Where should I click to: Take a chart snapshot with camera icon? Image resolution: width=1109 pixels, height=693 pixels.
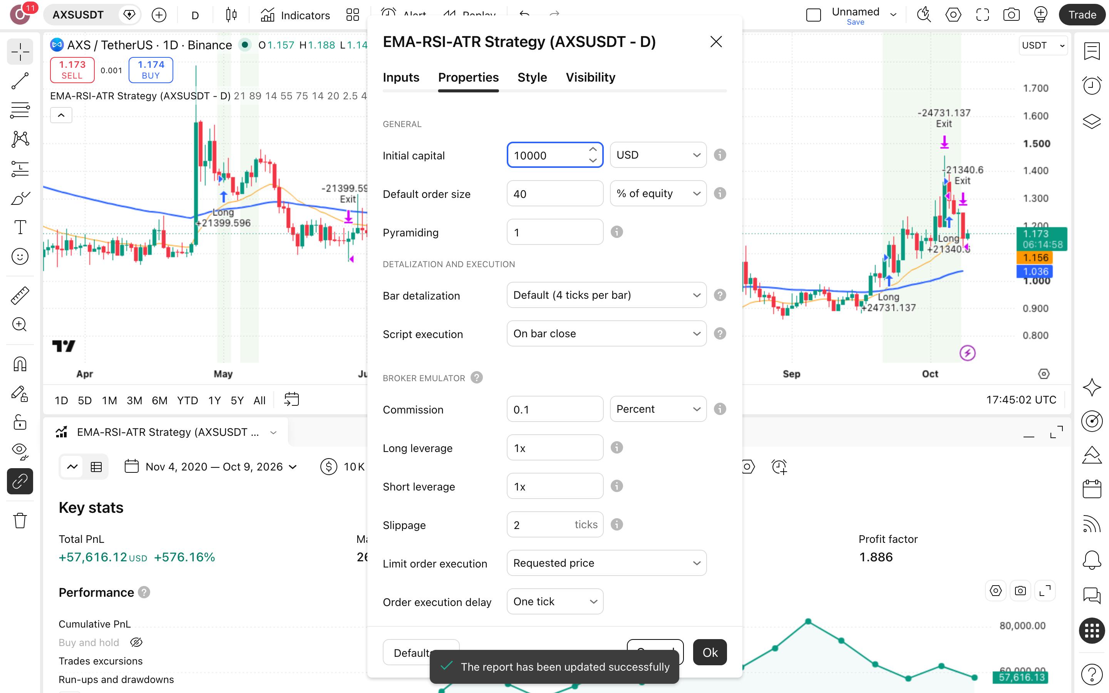pyautogui.click(x=1012, y=15)
